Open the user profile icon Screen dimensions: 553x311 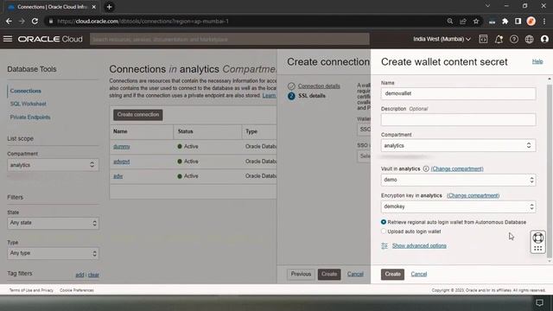544,39
